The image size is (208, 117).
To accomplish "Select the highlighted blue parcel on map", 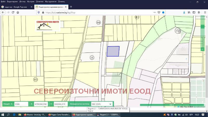I will pos(113,51).
